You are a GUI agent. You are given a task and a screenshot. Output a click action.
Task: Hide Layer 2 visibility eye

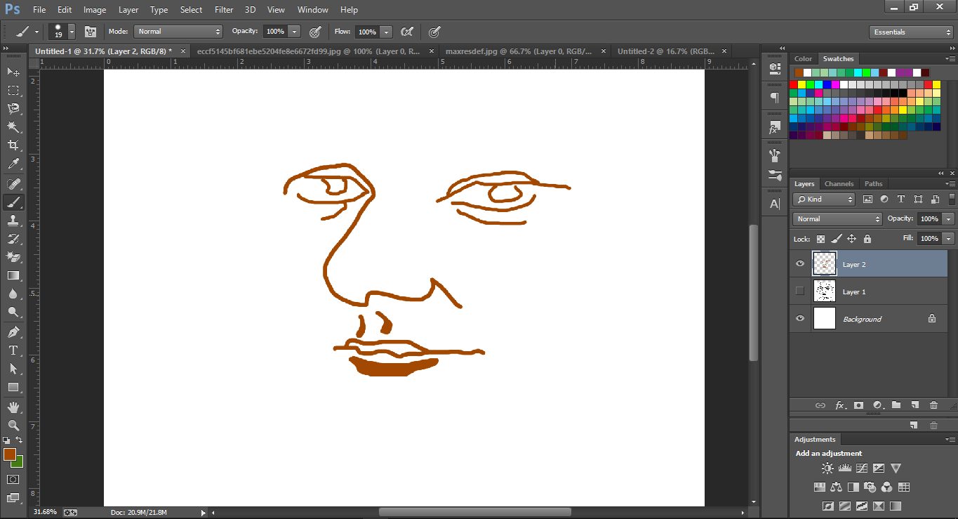click(800, 264)
